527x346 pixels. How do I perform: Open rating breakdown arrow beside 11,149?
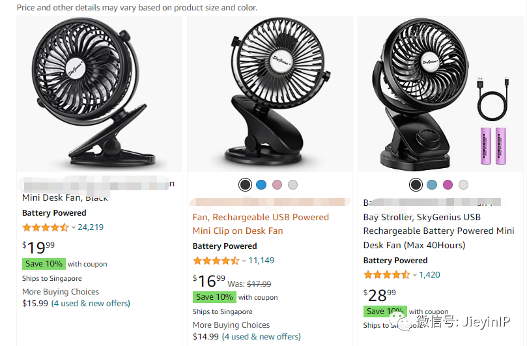point(244,261)
